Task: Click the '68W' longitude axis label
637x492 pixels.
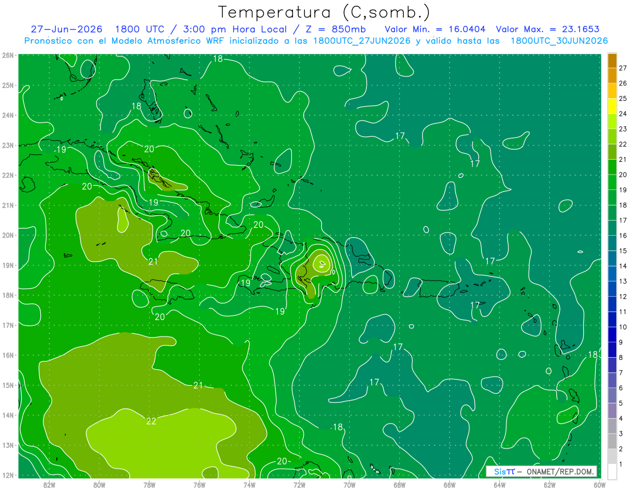Action: point(399,485)
